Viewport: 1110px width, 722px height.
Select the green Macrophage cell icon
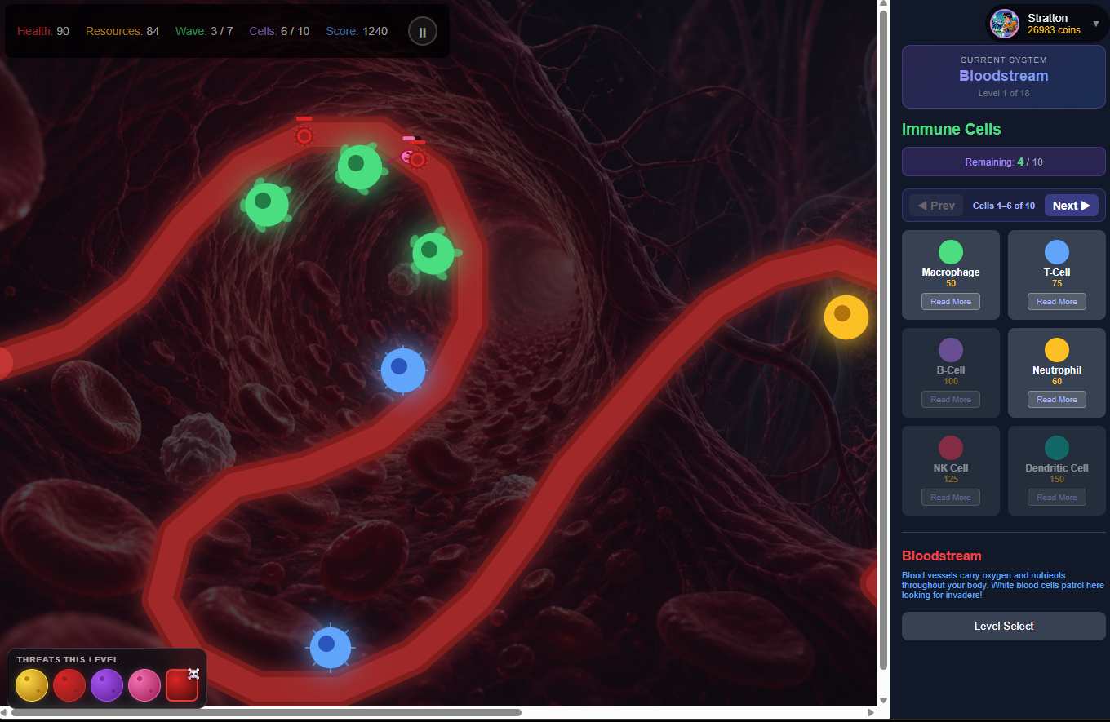point(951,252)
